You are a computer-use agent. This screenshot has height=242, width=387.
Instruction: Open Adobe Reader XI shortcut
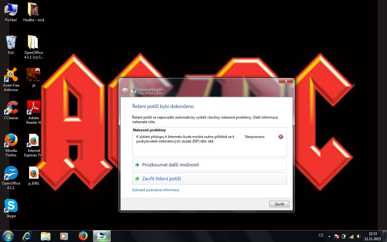[34, 112]
